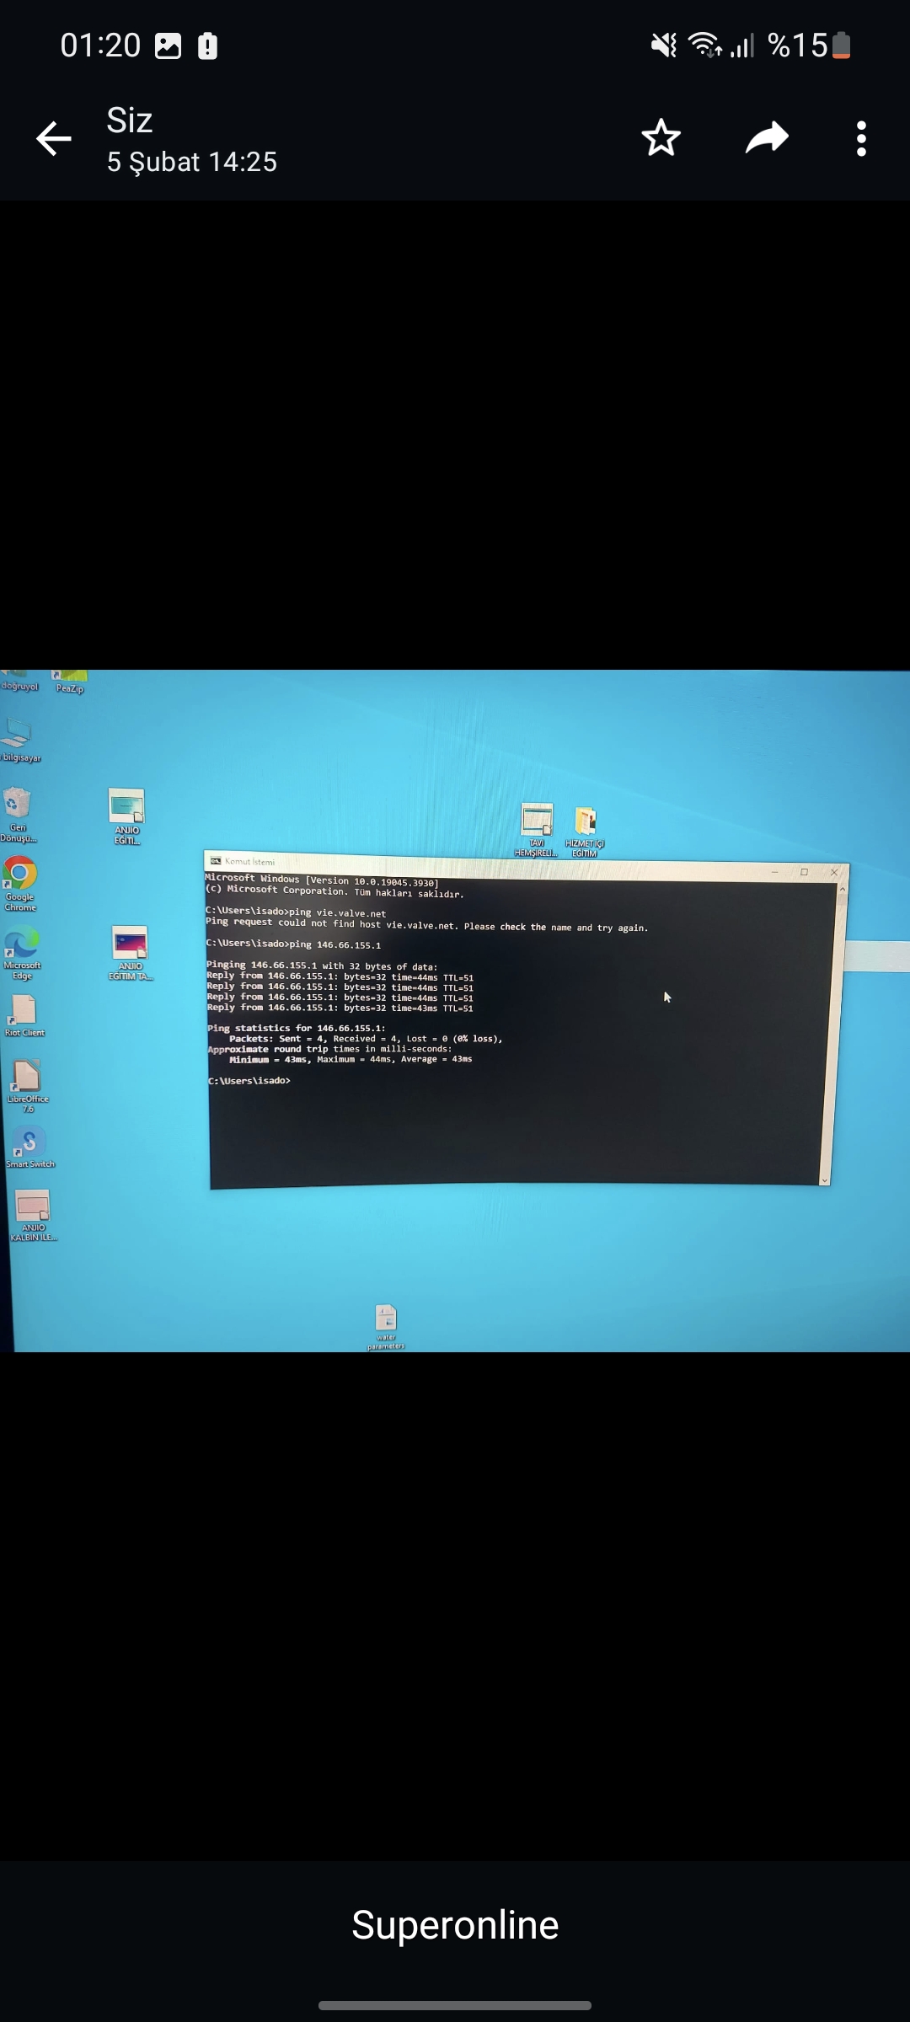Tap the battery indicator in the status bar
Viewport: 910px width, 2022px height.
[x=841, y=45]
